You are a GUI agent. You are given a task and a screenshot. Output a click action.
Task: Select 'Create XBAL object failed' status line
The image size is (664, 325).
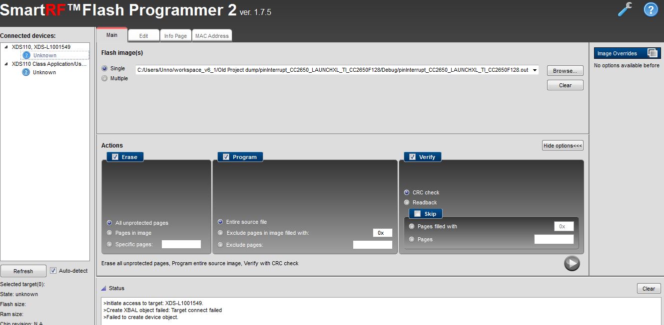tap(162, 310)
